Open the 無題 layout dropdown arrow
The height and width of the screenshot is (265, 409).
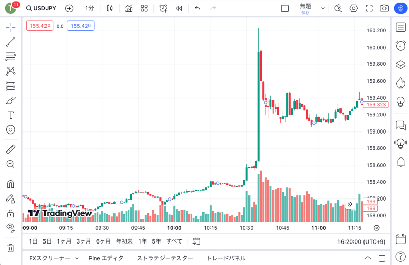[323, 8]
